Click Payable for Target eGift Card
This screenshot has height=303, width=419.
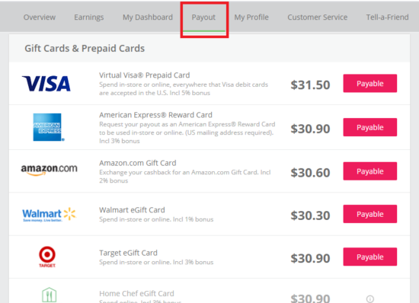(x=370, y=257)
